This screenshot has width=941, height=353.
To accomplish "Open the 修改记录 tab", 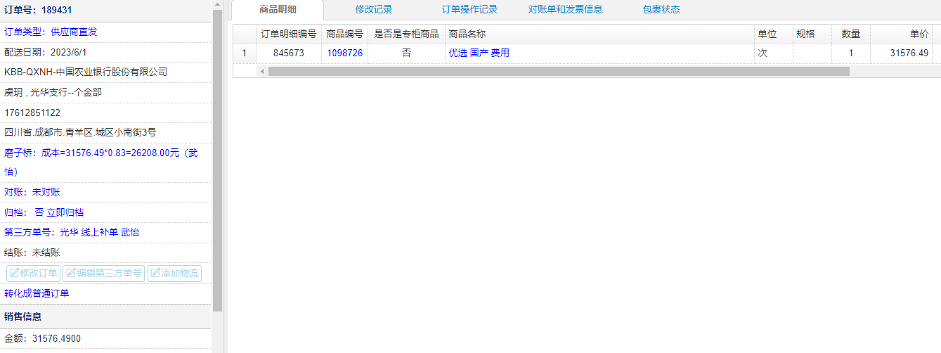I will point(374,10).
